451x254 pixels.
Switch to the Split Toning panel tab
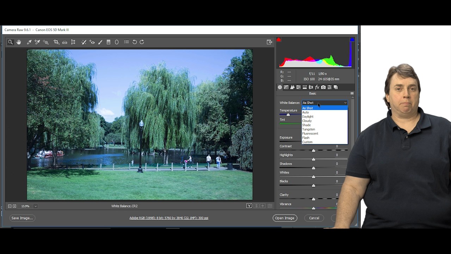pyautogui.click(x=305, y=87)
